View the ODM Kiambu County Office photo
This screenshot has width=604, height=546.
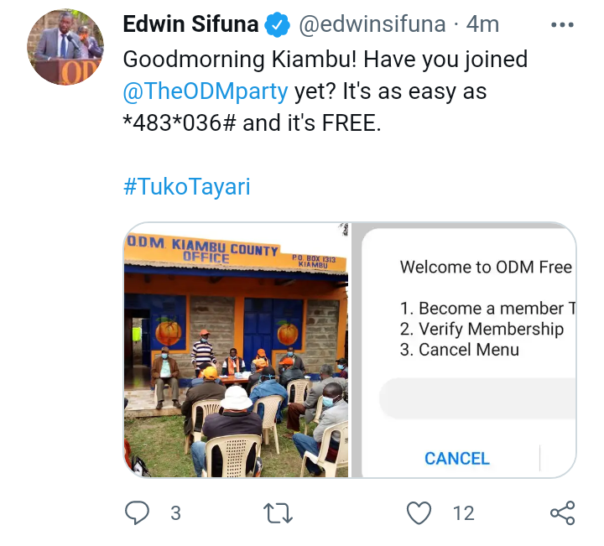[236, 350]
